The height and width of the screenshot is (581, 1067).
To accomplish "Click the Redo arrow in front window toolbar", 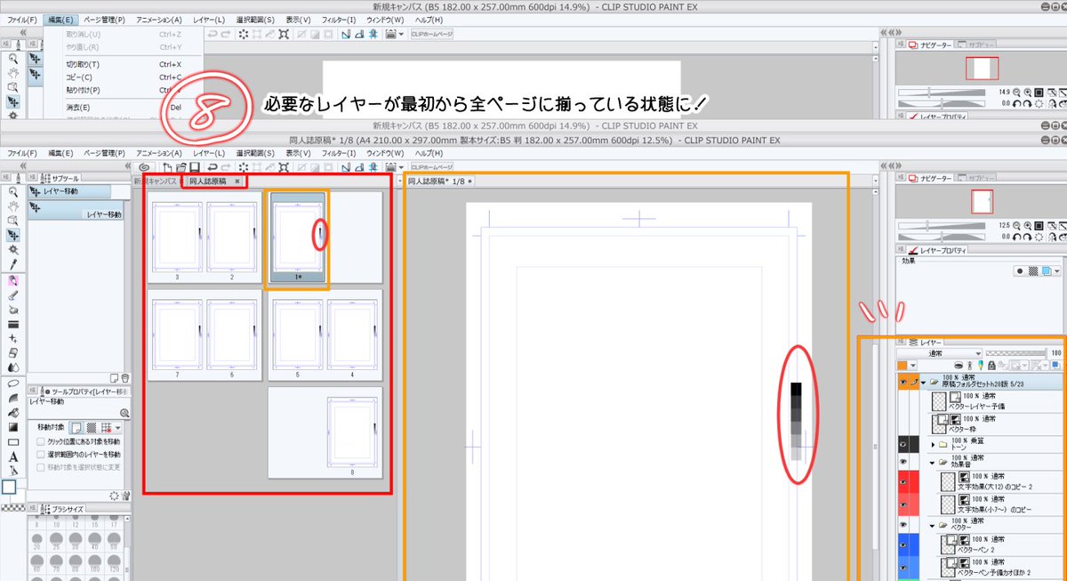I will (228, 166).
